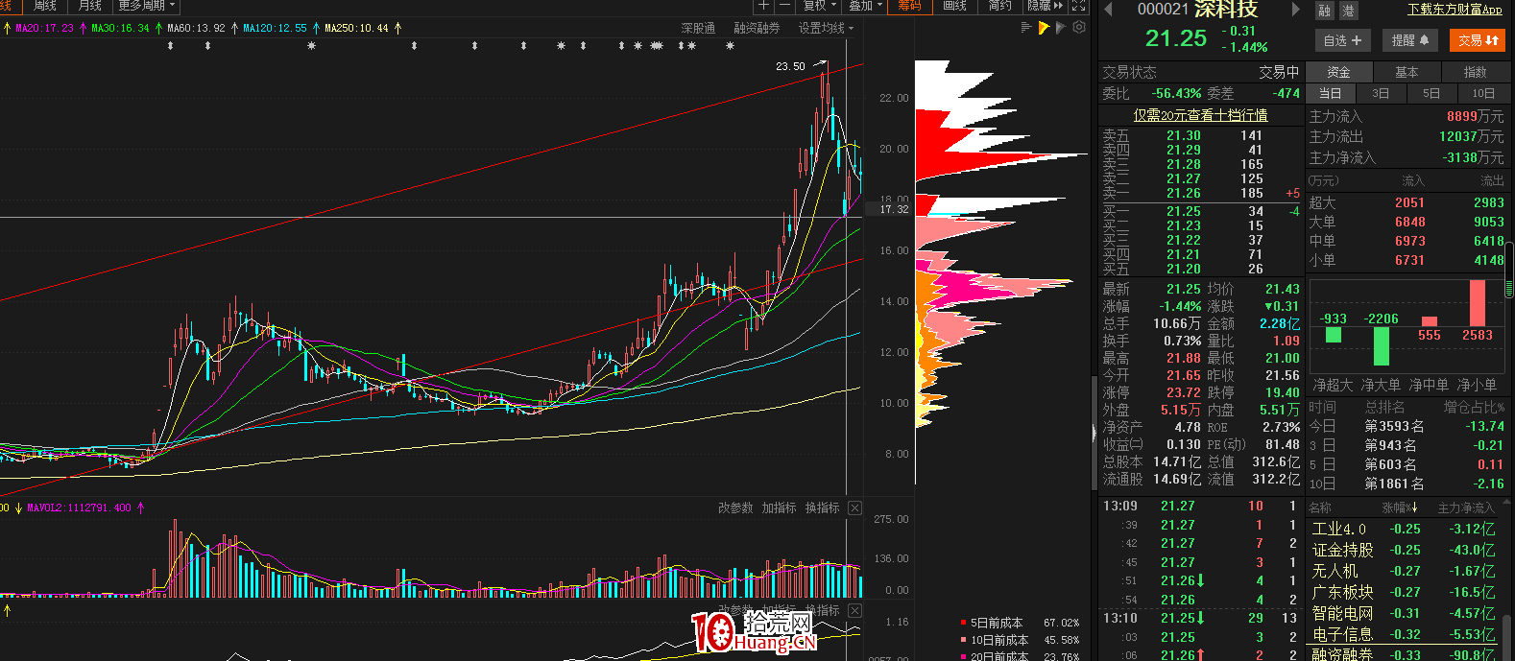This screenshot has height=661, width=1515.
Task: Click the 隐藏 hide panel button
Action: coord(1046,6)
